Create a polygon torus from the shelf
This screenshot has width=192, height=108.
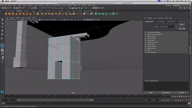[23, 14]
